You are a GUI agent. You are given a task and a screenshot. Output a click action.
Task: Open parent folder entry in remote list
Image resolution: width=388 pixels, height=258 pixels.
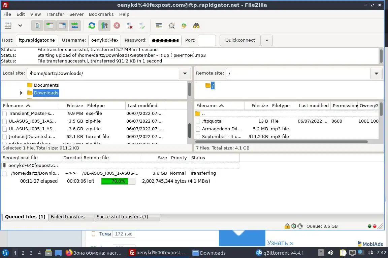coord(287,114)
